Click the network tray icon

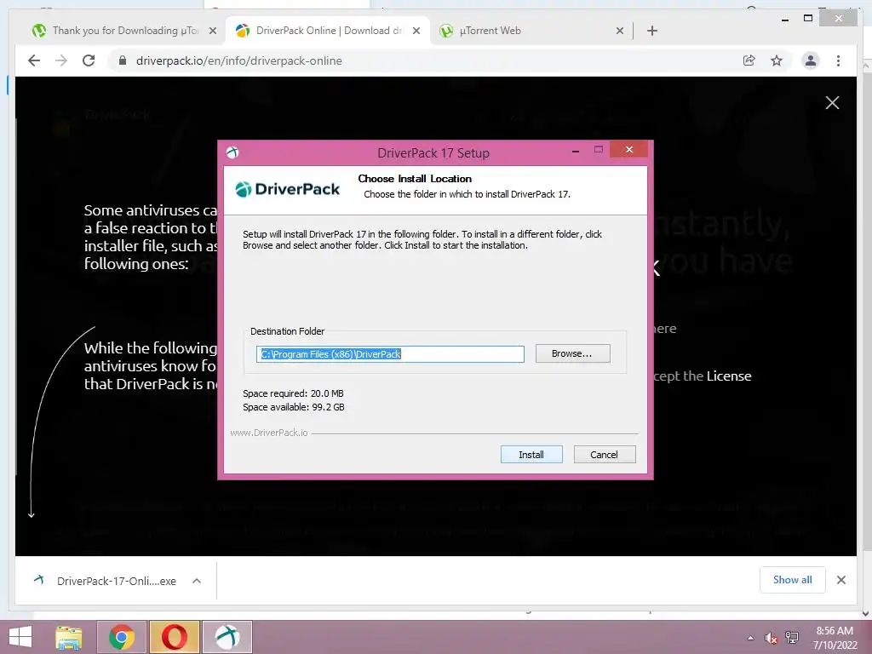[x=792, y=638]
